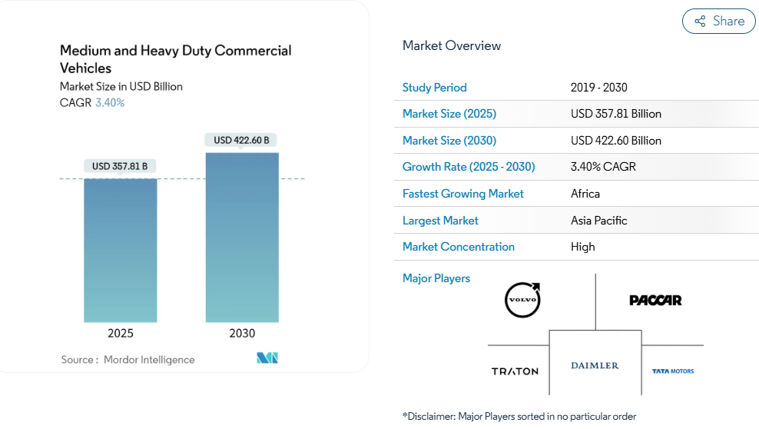The height and width of the screenshot is (429, 759).
Task: Click the Share button
Action: [718, 22]
